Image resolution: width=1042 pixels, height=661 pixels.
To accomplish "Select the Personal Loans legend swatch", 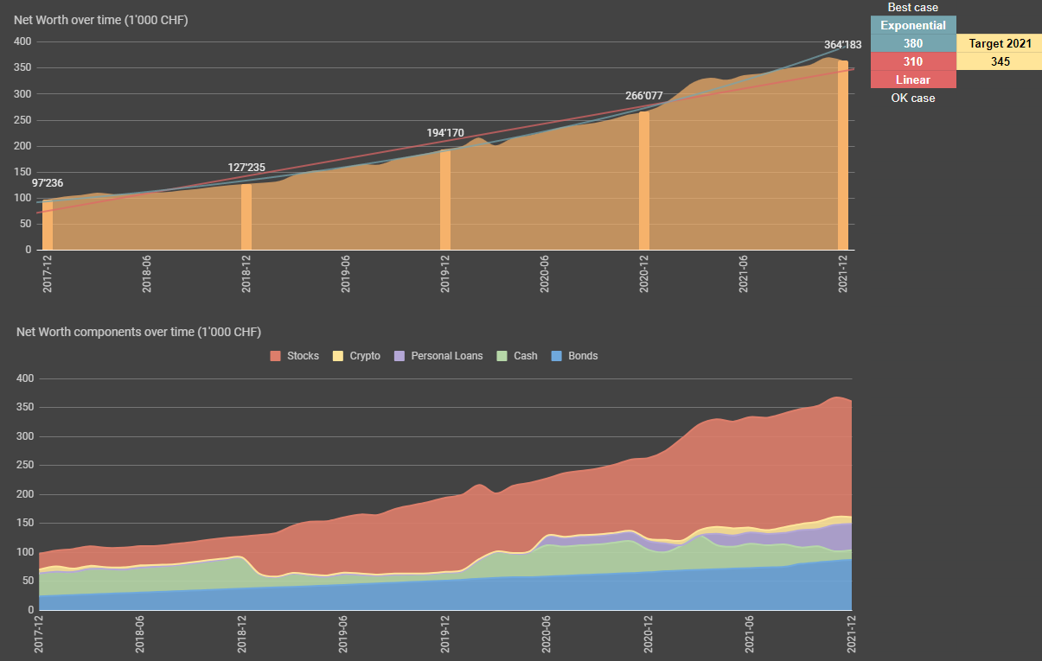I will pyautogui.click(x=400, y=356).
